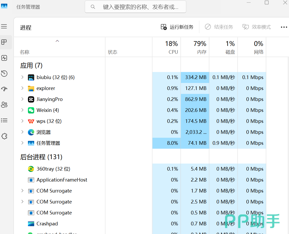289x234 pixels.
Task: Open the Performance sidebar icon
Action: (4, 58)
